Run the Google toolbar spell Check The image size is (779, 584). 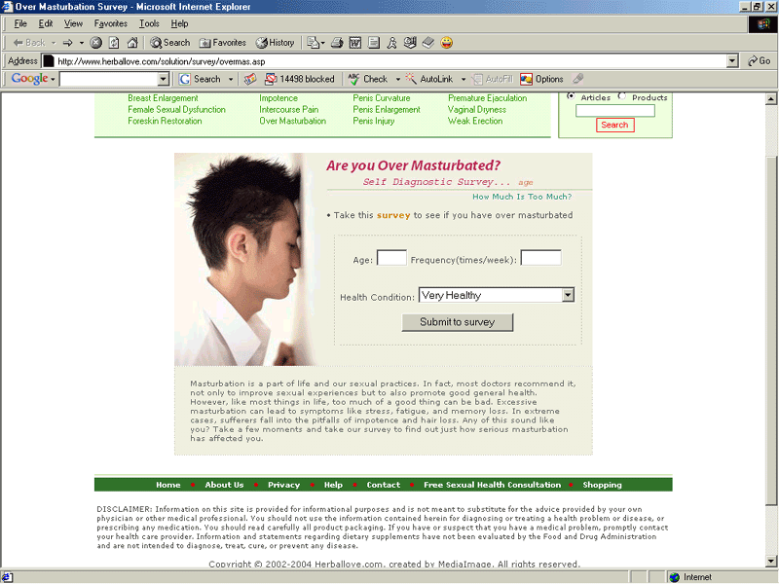point(368,79)
